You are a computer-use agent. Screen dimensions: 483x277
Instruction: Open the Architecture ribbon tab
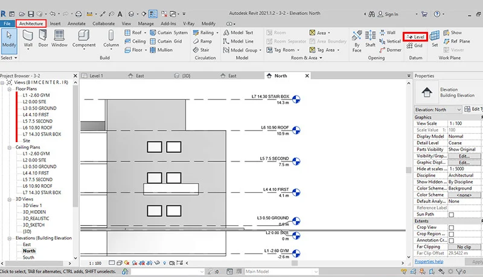point(31,23)
